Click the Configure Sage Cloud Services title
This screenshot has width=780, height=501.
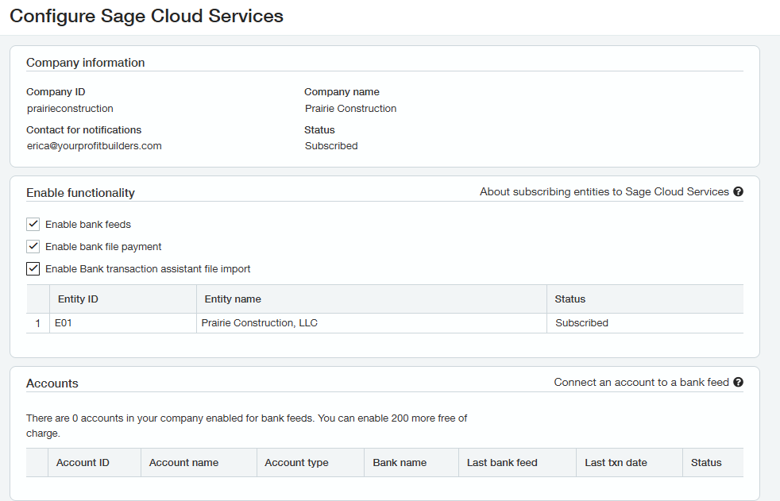pos(147,17)
